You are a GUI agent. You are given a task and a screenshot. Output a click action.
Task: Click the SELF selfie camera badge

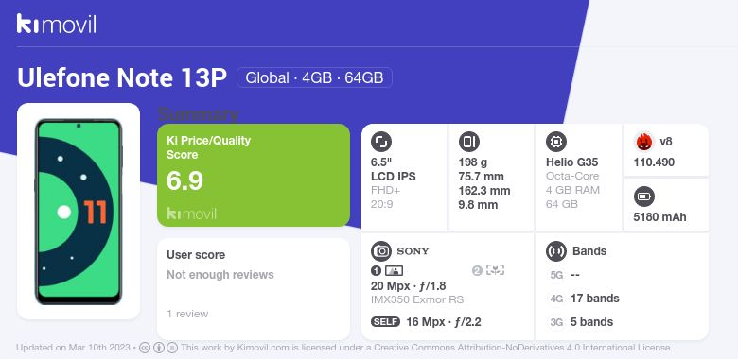coord(385,322)
